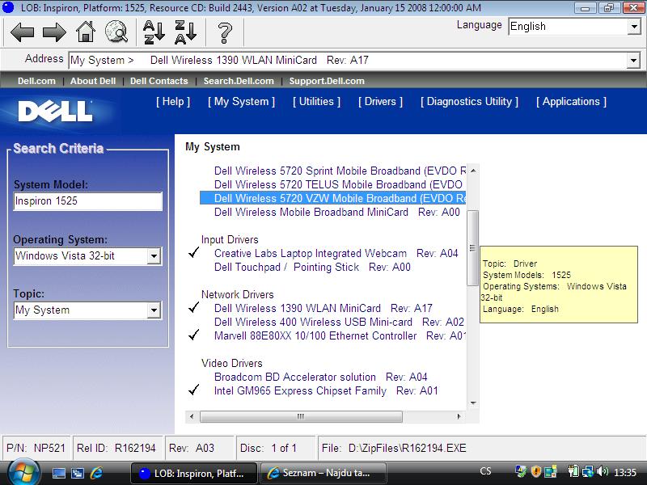
Task: Click the System Model input field
Action: [x=87, y=201]
